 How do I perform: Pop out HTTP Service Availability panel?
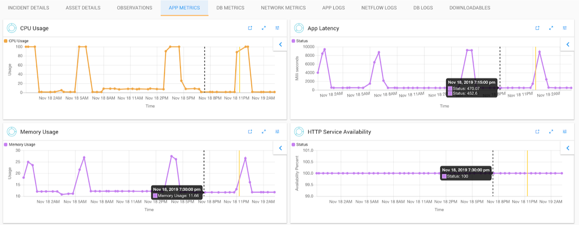(538, 132)
